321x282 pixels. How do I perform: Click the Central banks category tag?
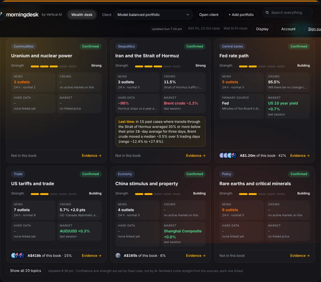[x=232, y=46]
